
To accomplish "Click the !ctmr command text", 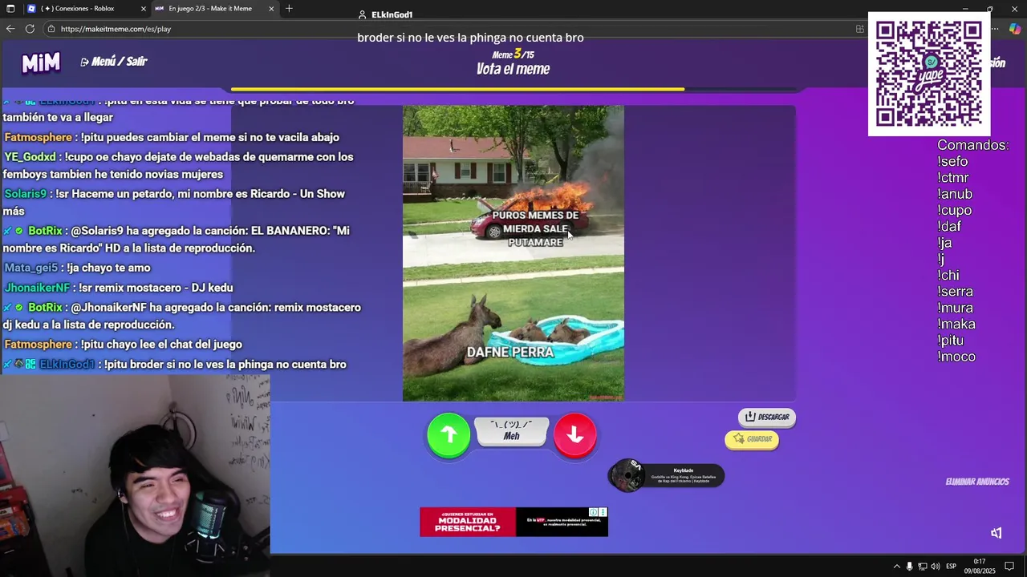I will click(x=953, y=178).
